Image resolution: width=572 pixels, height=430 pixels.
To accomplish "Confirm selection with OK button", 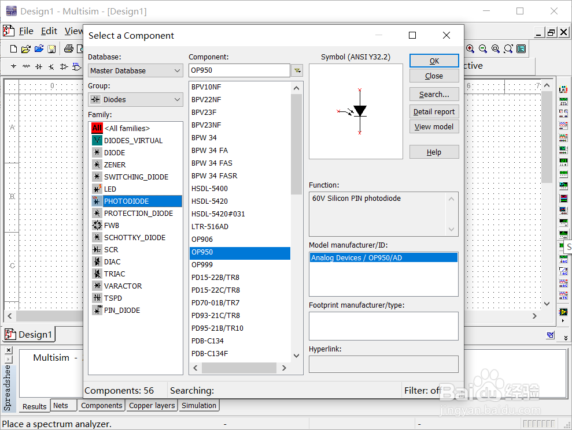I will [434, 61].
